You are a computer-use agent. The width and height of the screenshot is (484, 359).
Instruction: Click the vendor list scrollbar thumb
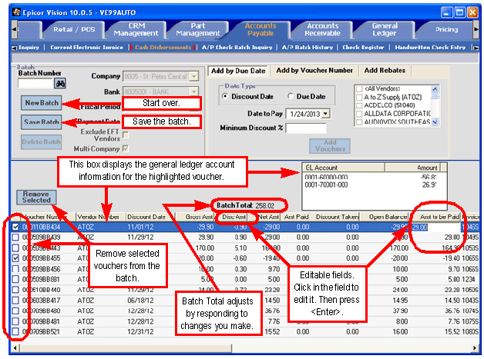click(x=435, y=97)
